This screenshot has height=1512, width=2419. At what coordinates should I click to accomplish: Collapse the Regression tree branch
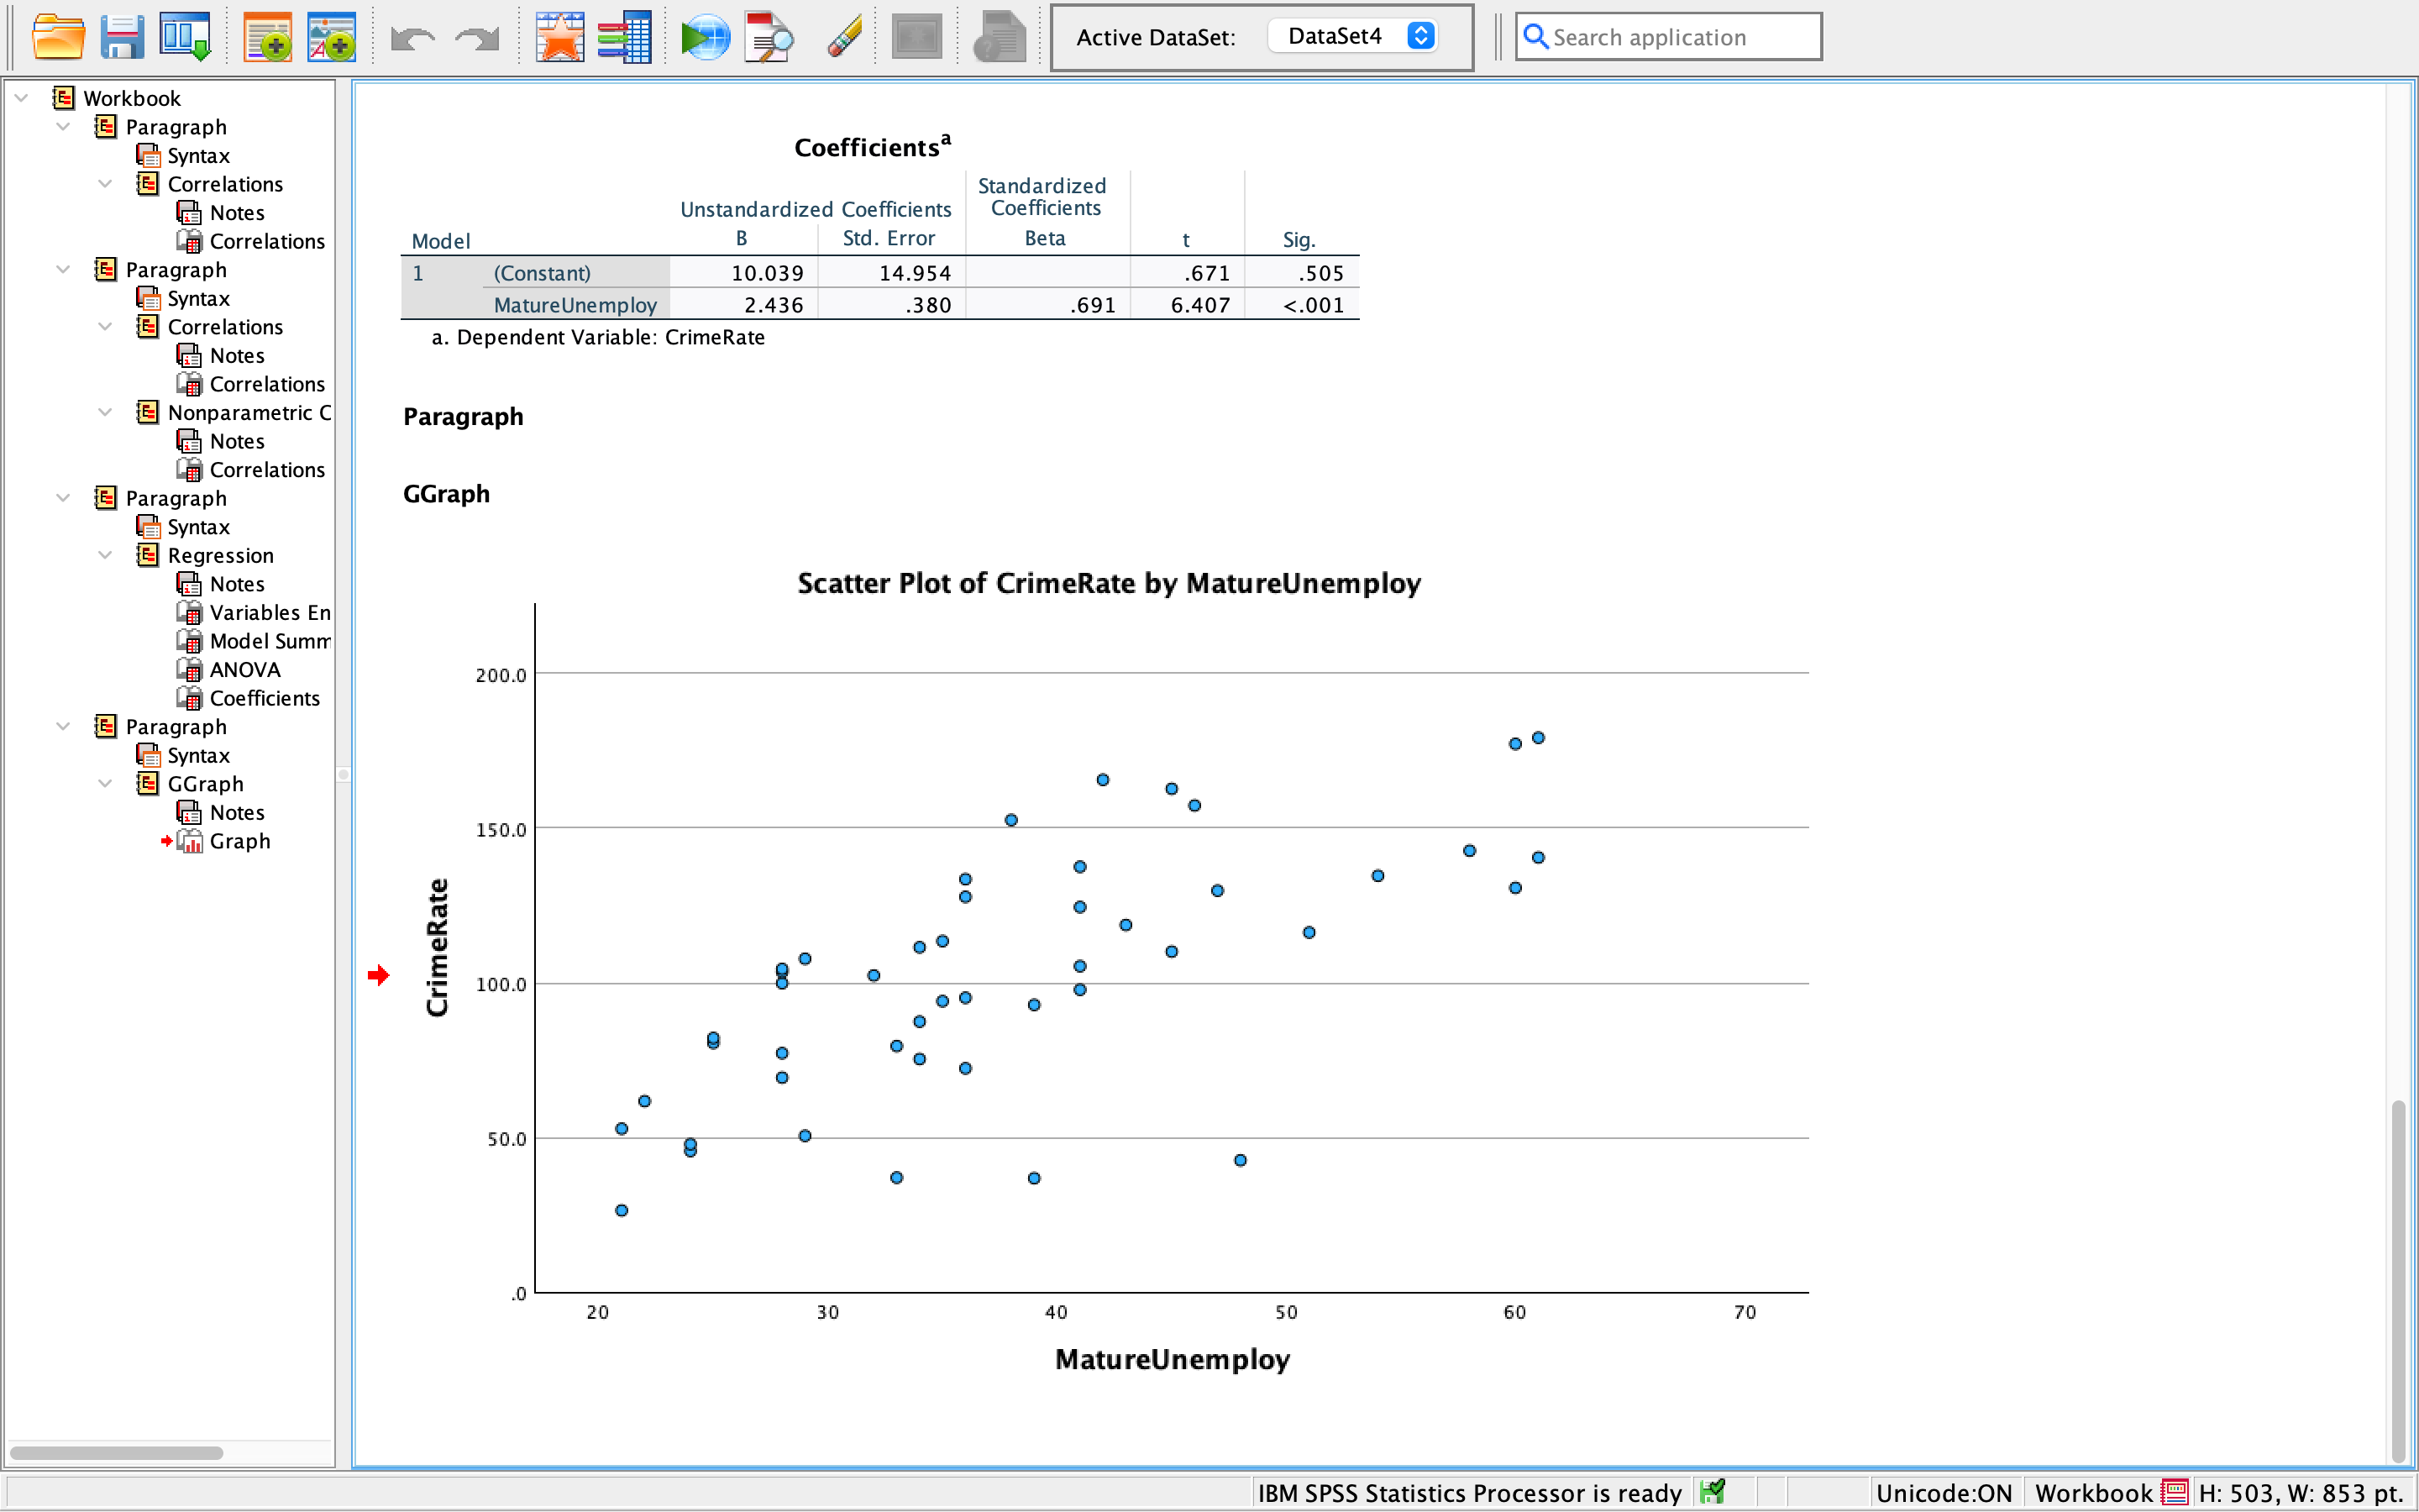click(105, 555)
